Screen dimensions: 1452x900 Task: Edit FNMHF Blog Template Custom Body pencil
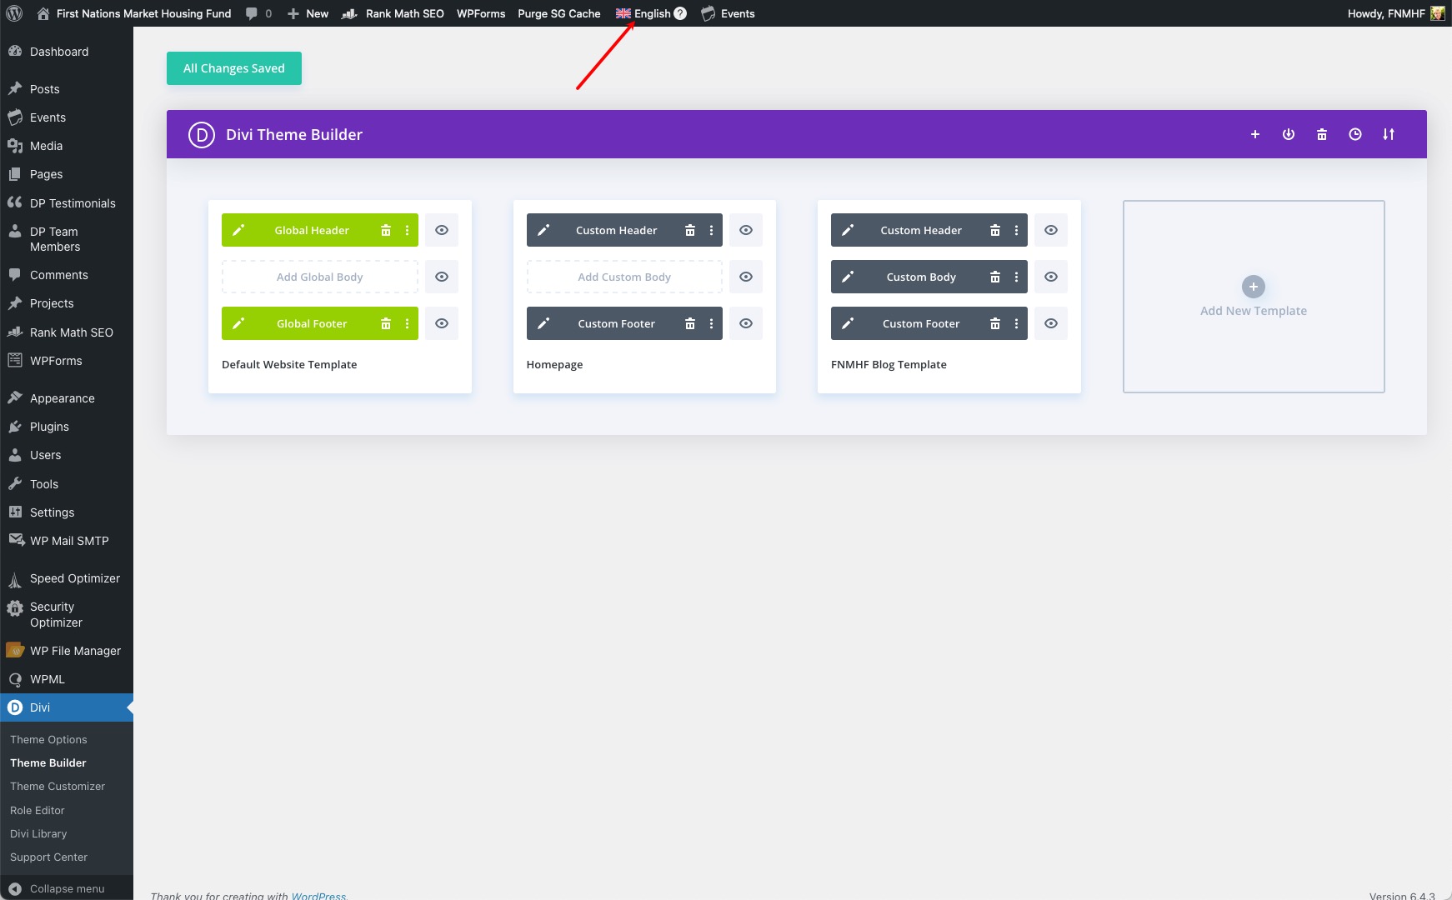click(848, 277)
